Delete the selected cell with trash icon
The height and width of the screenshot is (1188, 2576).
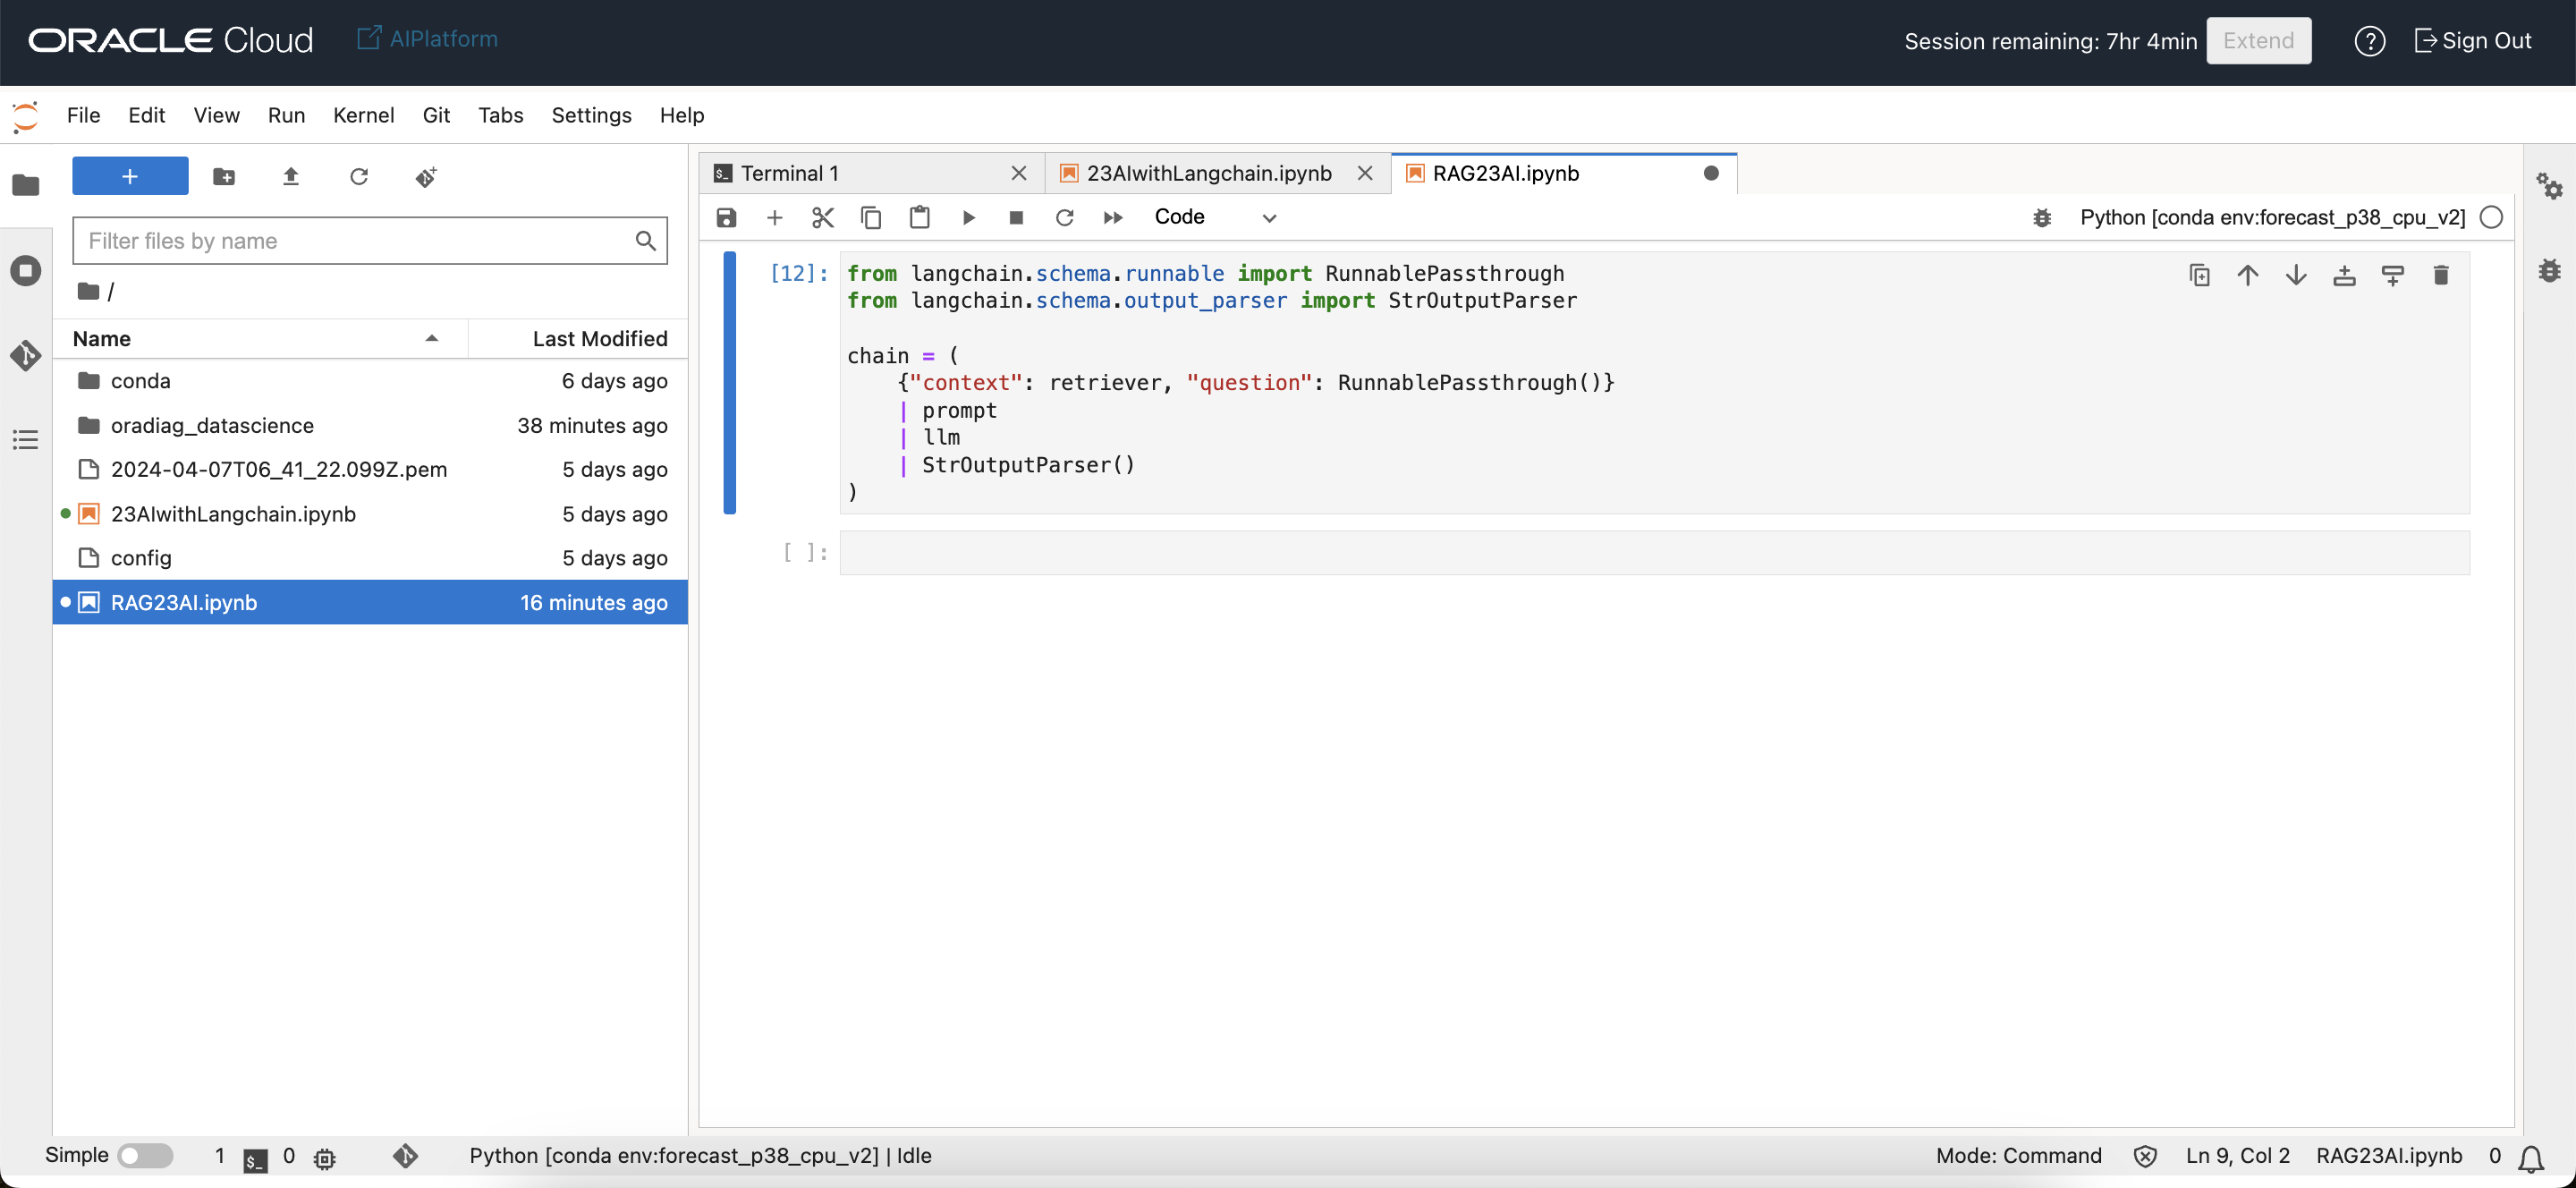[2440, 275]
